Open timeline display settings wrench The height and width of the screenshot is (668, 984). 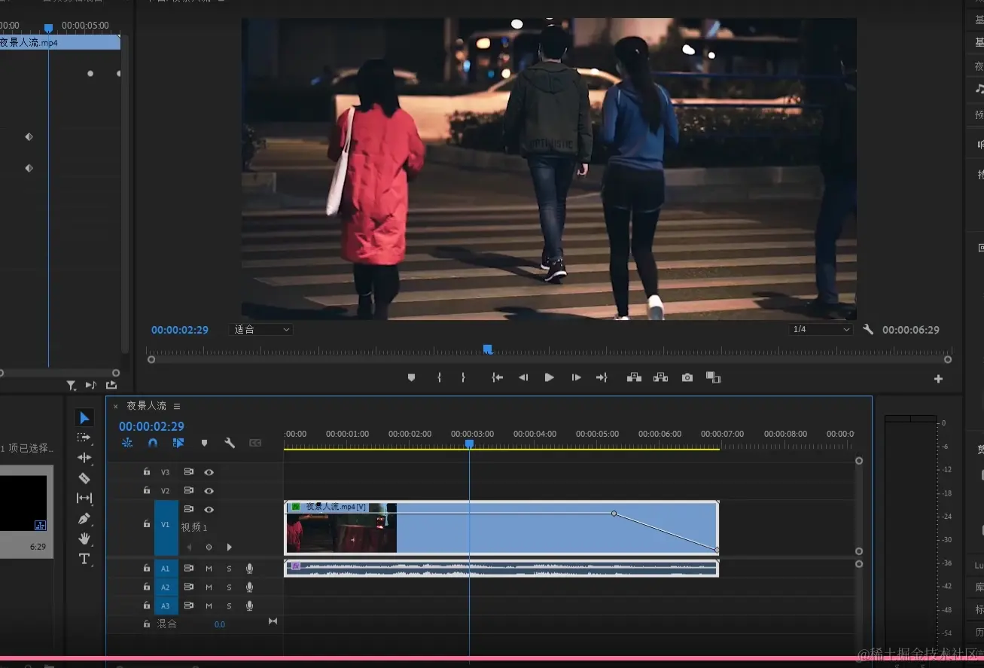click(230, 443)
